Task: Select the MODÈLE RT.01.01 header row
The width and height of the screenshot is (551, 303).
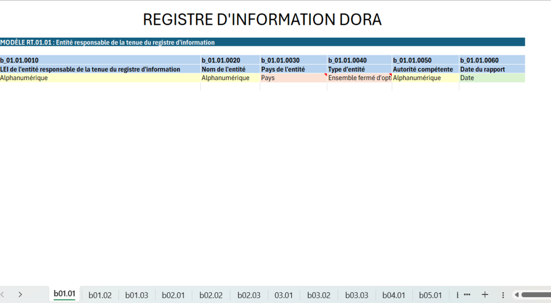Action: coord(263,42)
